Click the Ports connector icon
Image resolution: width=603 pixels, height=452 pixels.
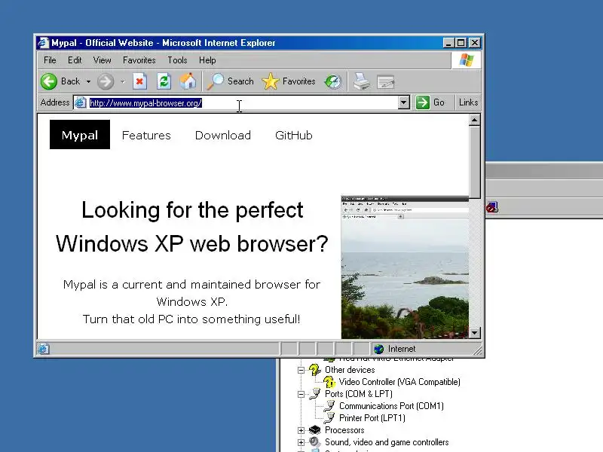point(314,393)
